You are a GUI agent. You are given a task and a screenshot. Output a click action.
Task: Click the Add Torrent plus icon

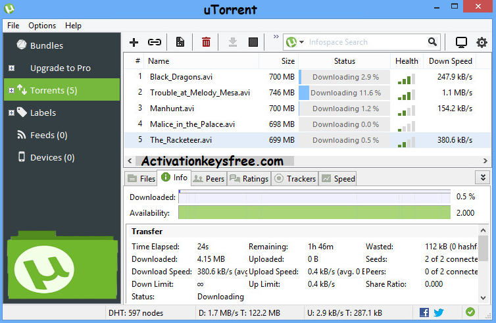(x=134, y=42)
